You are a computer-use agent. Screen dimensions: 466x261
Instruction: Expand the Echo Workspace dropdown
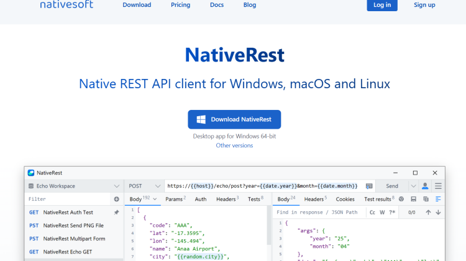pos(117,186)
